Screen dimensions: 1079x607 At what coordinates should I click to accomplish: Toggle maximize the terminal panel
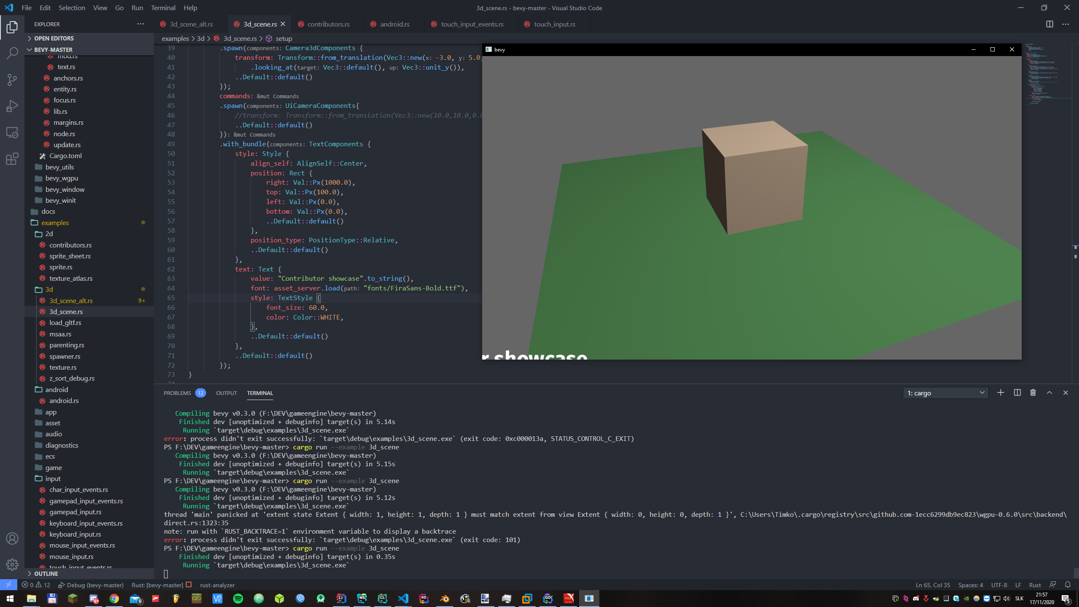tap(1049, 392)
